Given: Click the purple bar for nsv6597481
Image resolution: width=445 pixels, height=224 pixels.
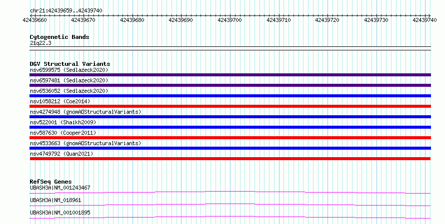Looking at the screenshot, I should [x=230, y=85].
